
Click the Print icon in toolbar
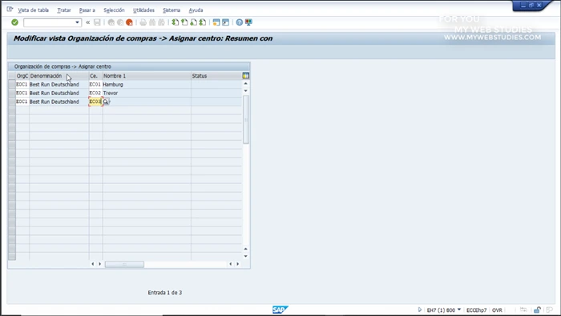(x=143, y=22)
